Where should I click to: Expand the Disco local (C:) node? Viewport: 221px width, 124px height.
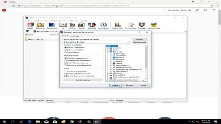pos(111,65)
